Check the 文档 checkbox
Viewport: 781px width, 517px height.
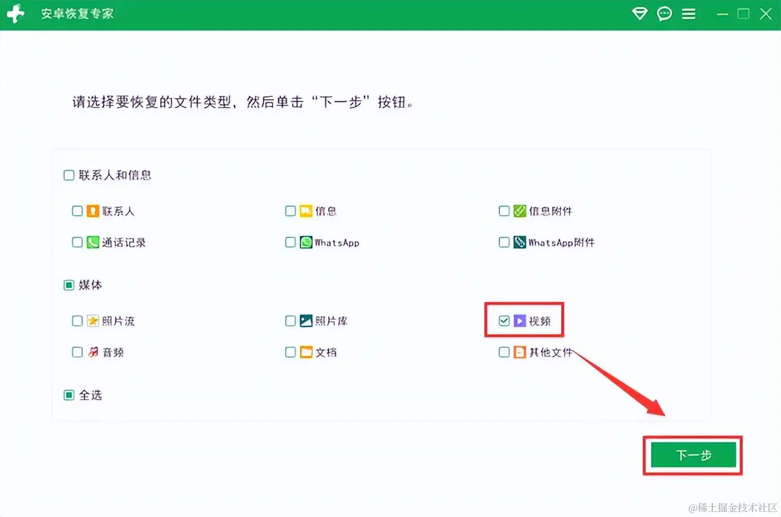pos(290,352)
